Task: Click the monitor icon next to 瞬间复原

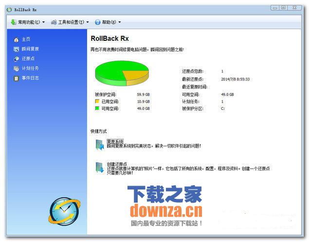Action: click(16, 49)
